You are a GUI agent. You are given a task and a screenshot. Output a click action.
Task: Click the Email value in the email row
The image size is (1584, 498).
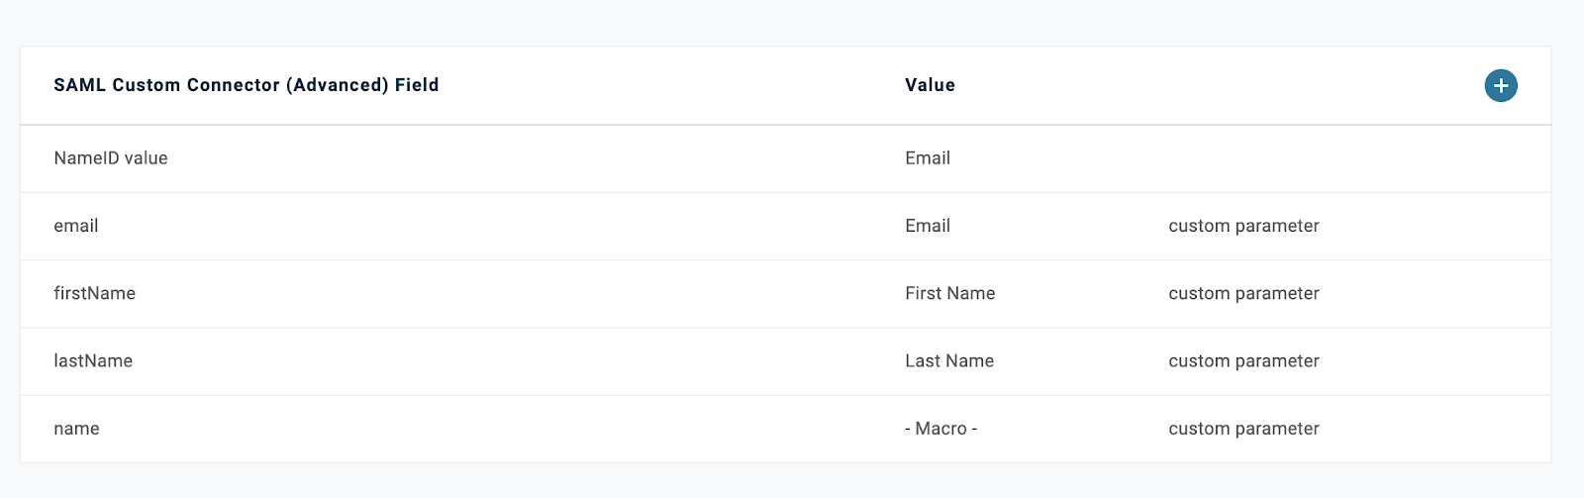tap(927, 226)
